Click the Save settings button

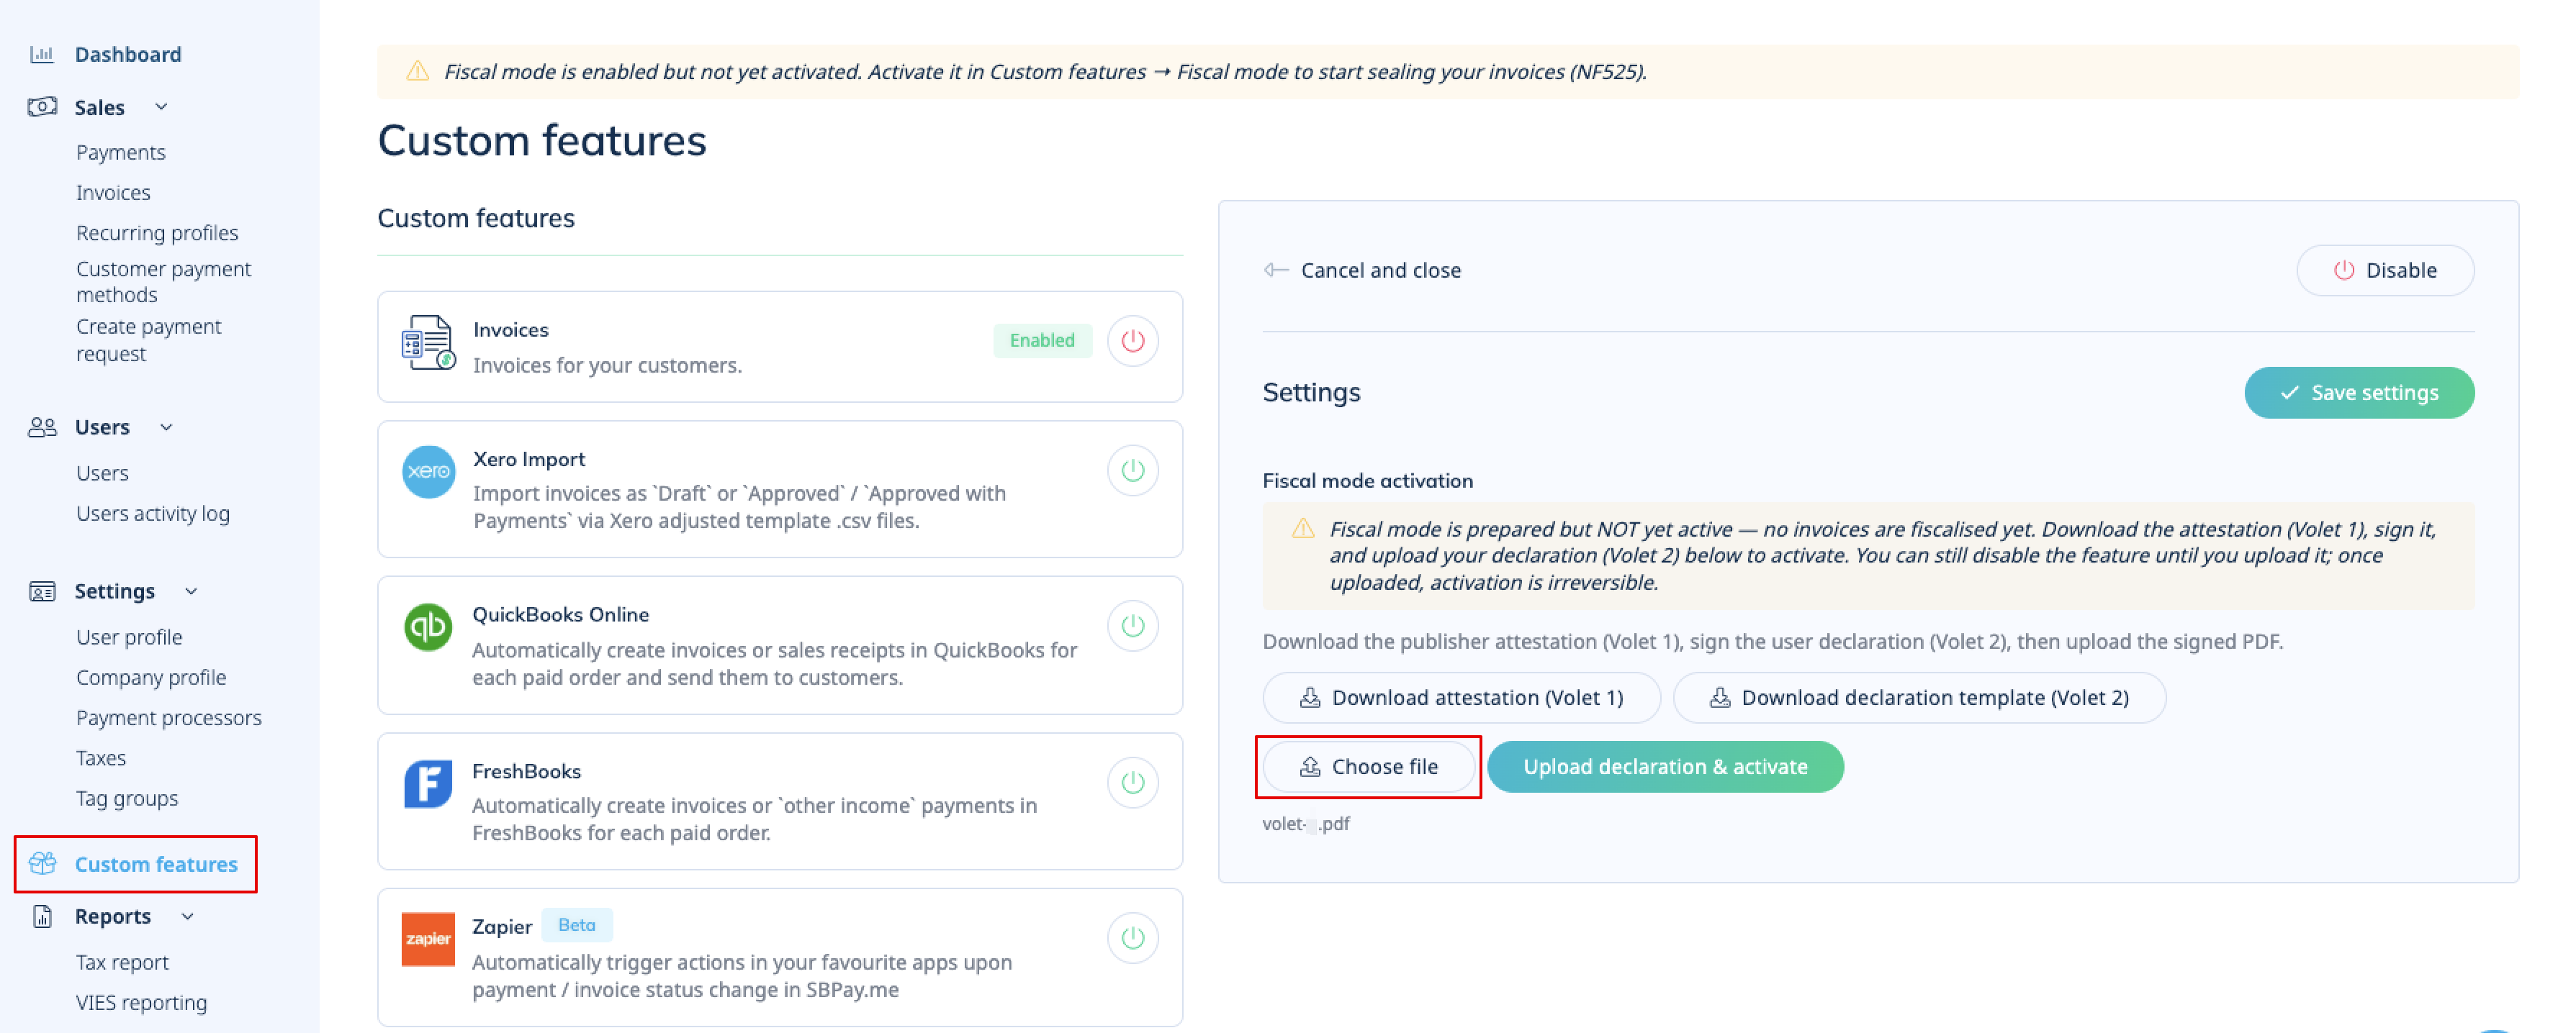(2359, 393)
